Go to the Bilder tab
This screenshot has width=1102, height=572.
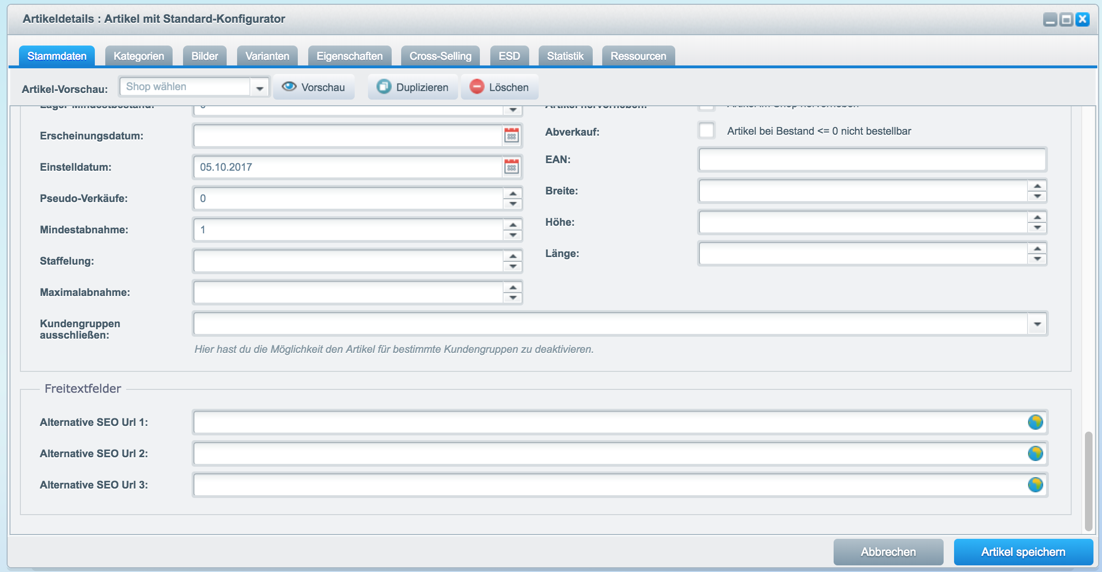point(205,56)
